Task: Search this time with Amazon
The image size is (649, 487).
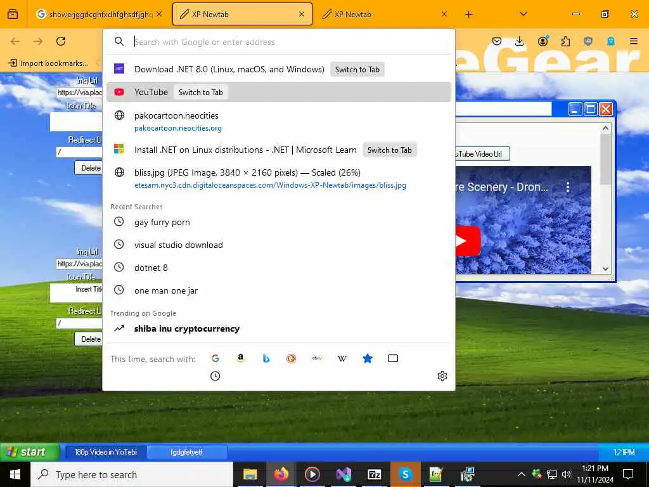Action: (240, 358)
